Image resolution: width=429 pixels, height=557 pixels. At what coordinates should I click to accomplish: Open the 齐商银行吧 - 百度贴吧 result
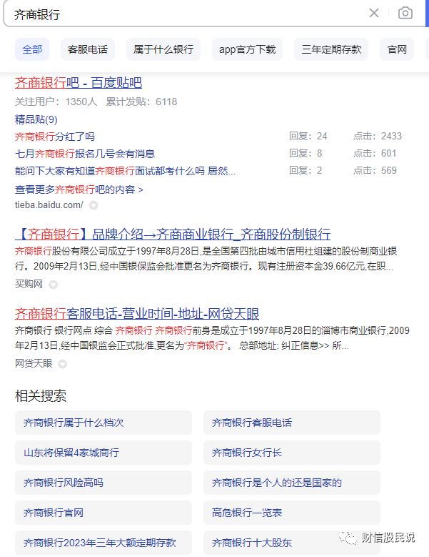point(79,83)
